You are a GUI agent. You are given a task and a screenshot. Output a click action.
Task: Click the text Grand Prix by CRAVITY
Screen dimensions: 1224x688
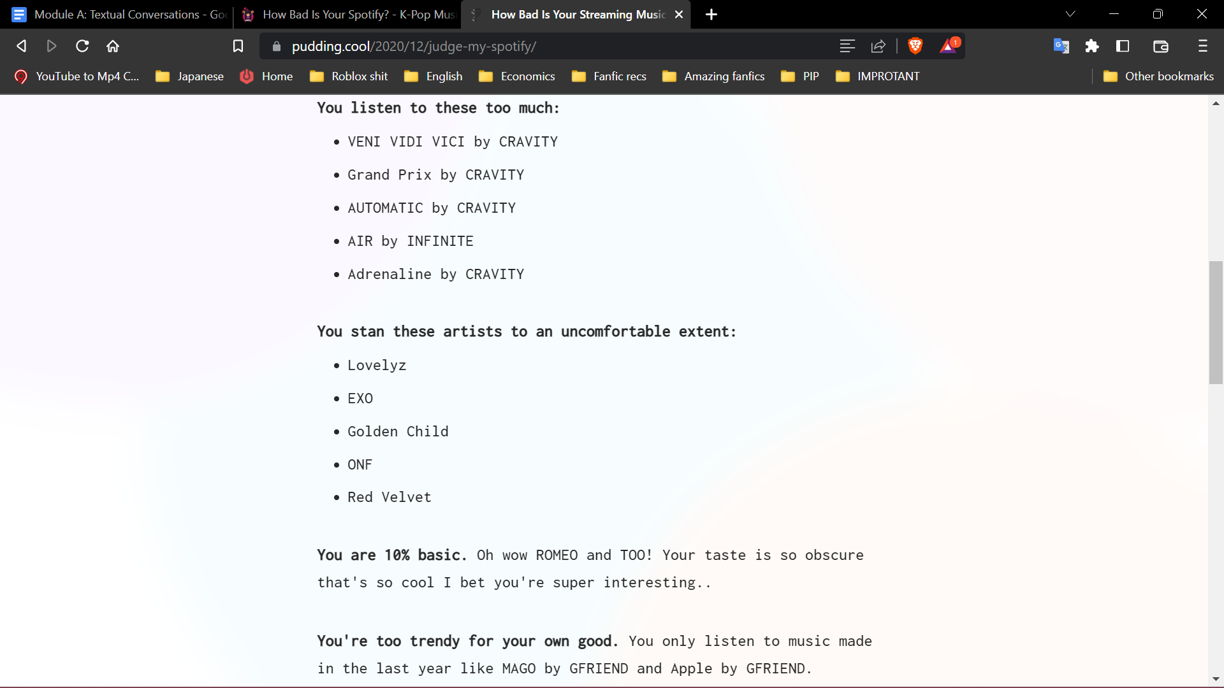pyautogui.click(x=436, y=175)
